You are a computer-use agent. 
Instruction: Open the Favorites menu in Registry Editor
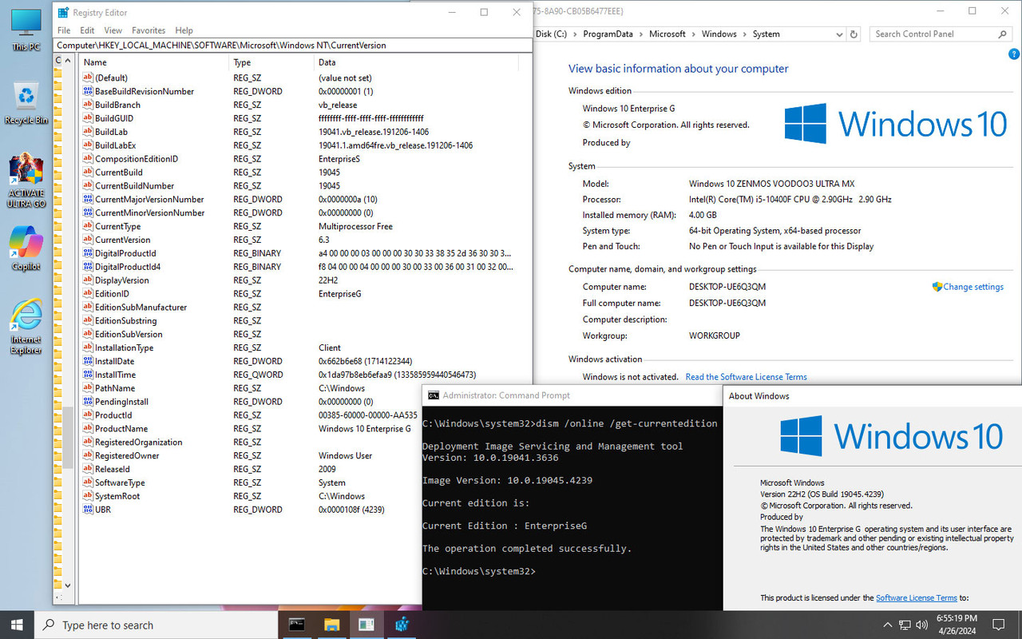click(x=149, y=30)
